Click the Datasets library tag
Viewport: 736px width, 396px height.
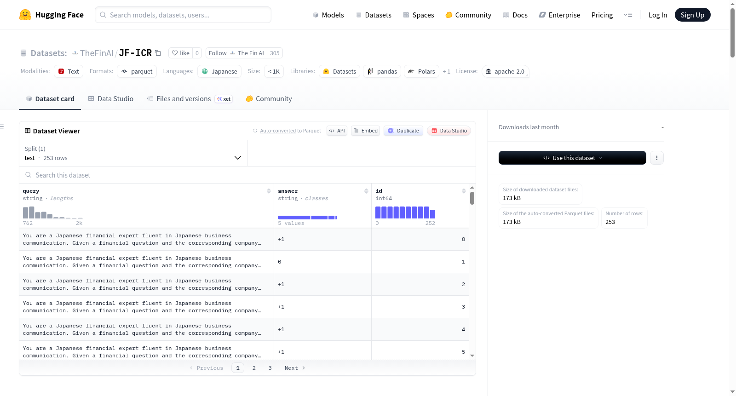click(x=339, y=71)
